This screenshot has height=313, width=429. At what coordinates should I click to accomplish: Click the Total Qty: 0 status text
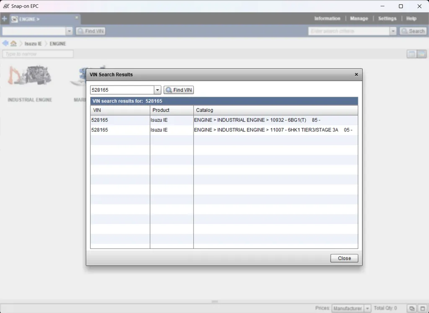point(385,308)
